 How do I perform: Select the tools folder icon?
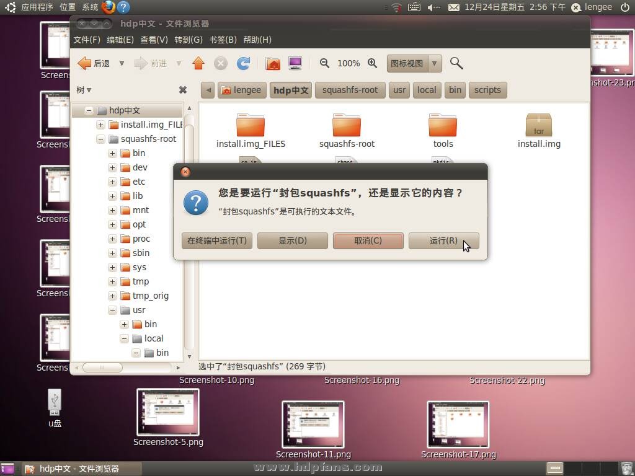coord(443,125)
